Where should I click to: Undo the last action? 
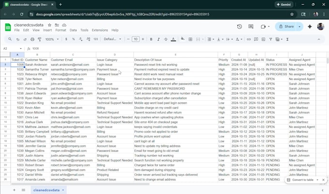click(x=18, y=39)
